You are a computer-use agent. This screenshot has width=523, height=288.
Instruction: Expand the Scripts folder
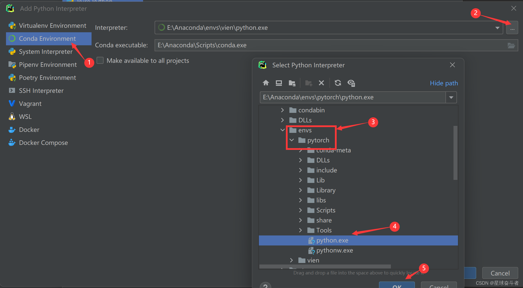pyautogui.click(x=300, y=210)
